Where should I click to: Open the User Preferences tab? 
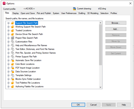[x=69, y=13]
